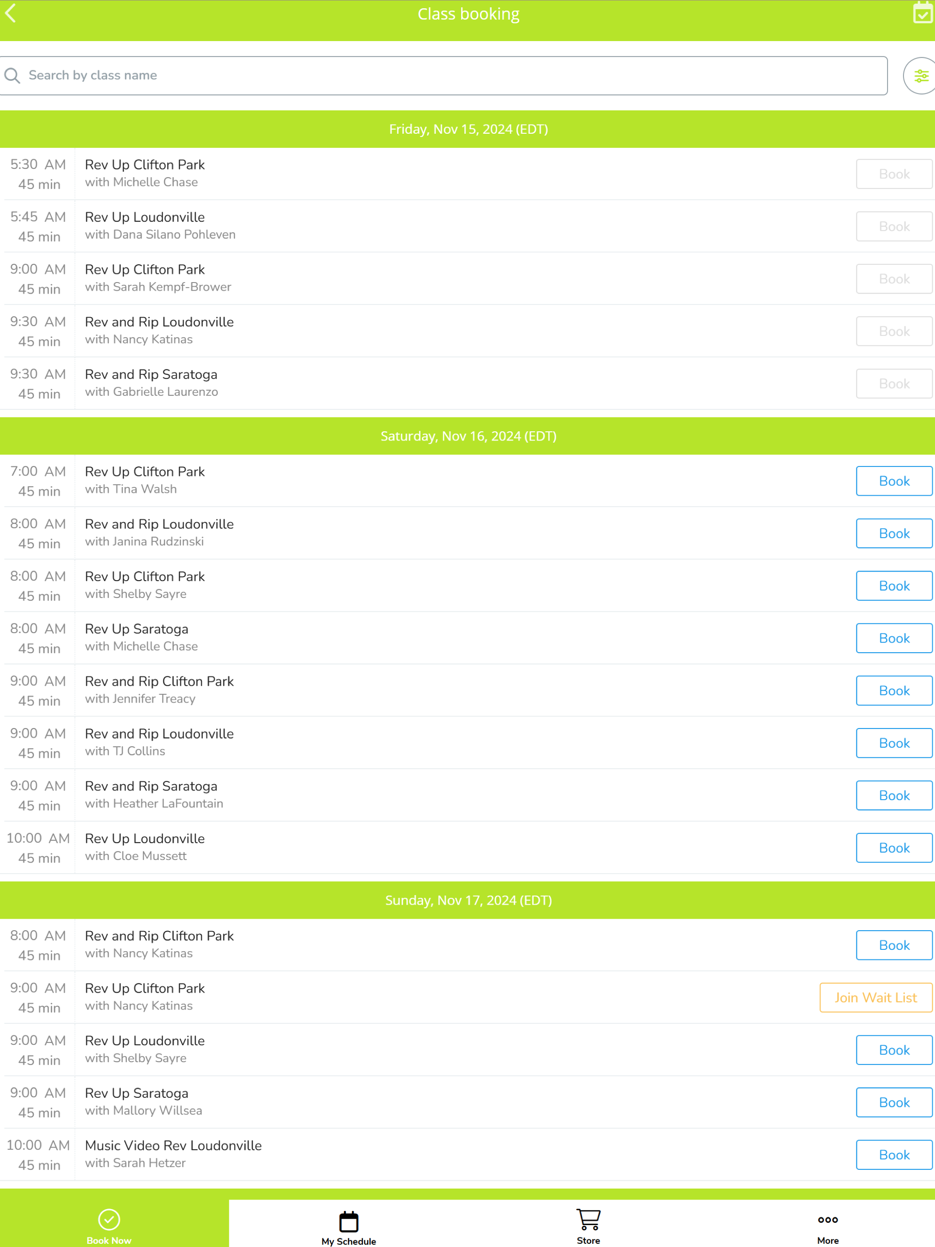Viewport: 935px width, 1247px height.
Task: Open the More dots tab
Action: [x=827, y=1225]
